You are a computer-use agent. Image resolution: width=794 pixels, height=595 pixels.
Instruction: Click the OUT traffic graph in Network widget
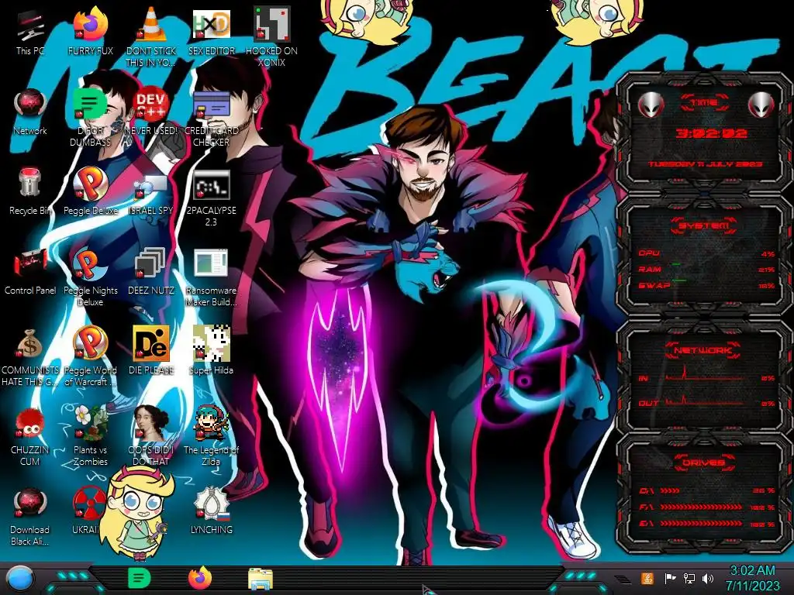(704, 400)
